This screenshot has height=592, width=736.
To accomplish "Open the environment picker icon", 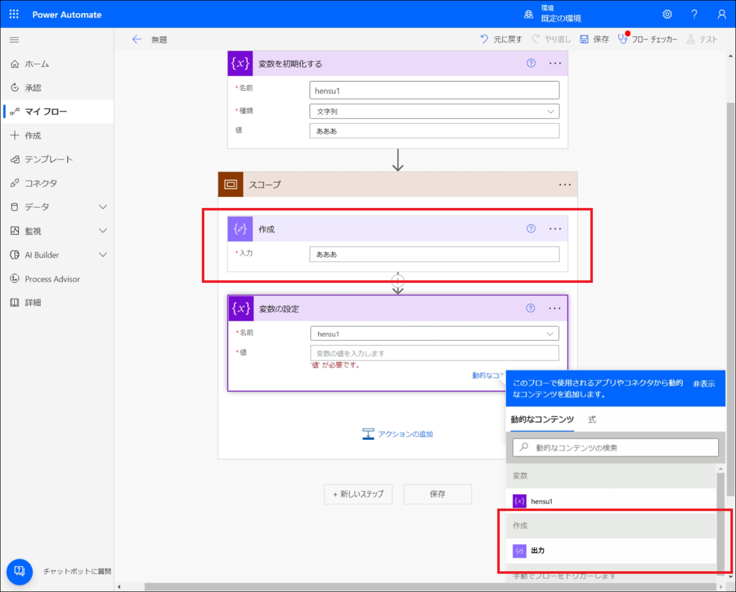I will [528, 14].
